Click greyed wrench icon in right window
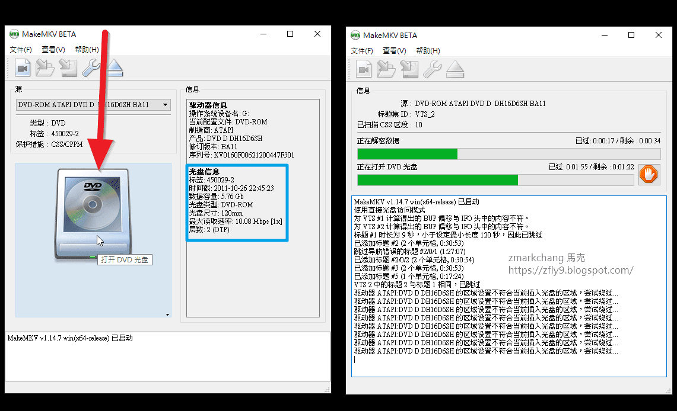The width and height of the screenshot is (677, 411). pos(432,69)
